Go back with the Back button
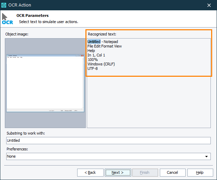 [x=90, y=172]
